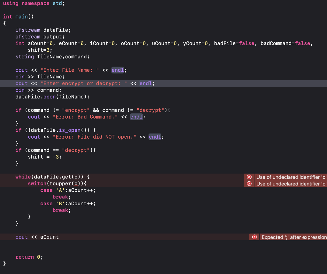Click the highlighted endl after Error: Bad Command
The image size is (327, 274).
136,117
